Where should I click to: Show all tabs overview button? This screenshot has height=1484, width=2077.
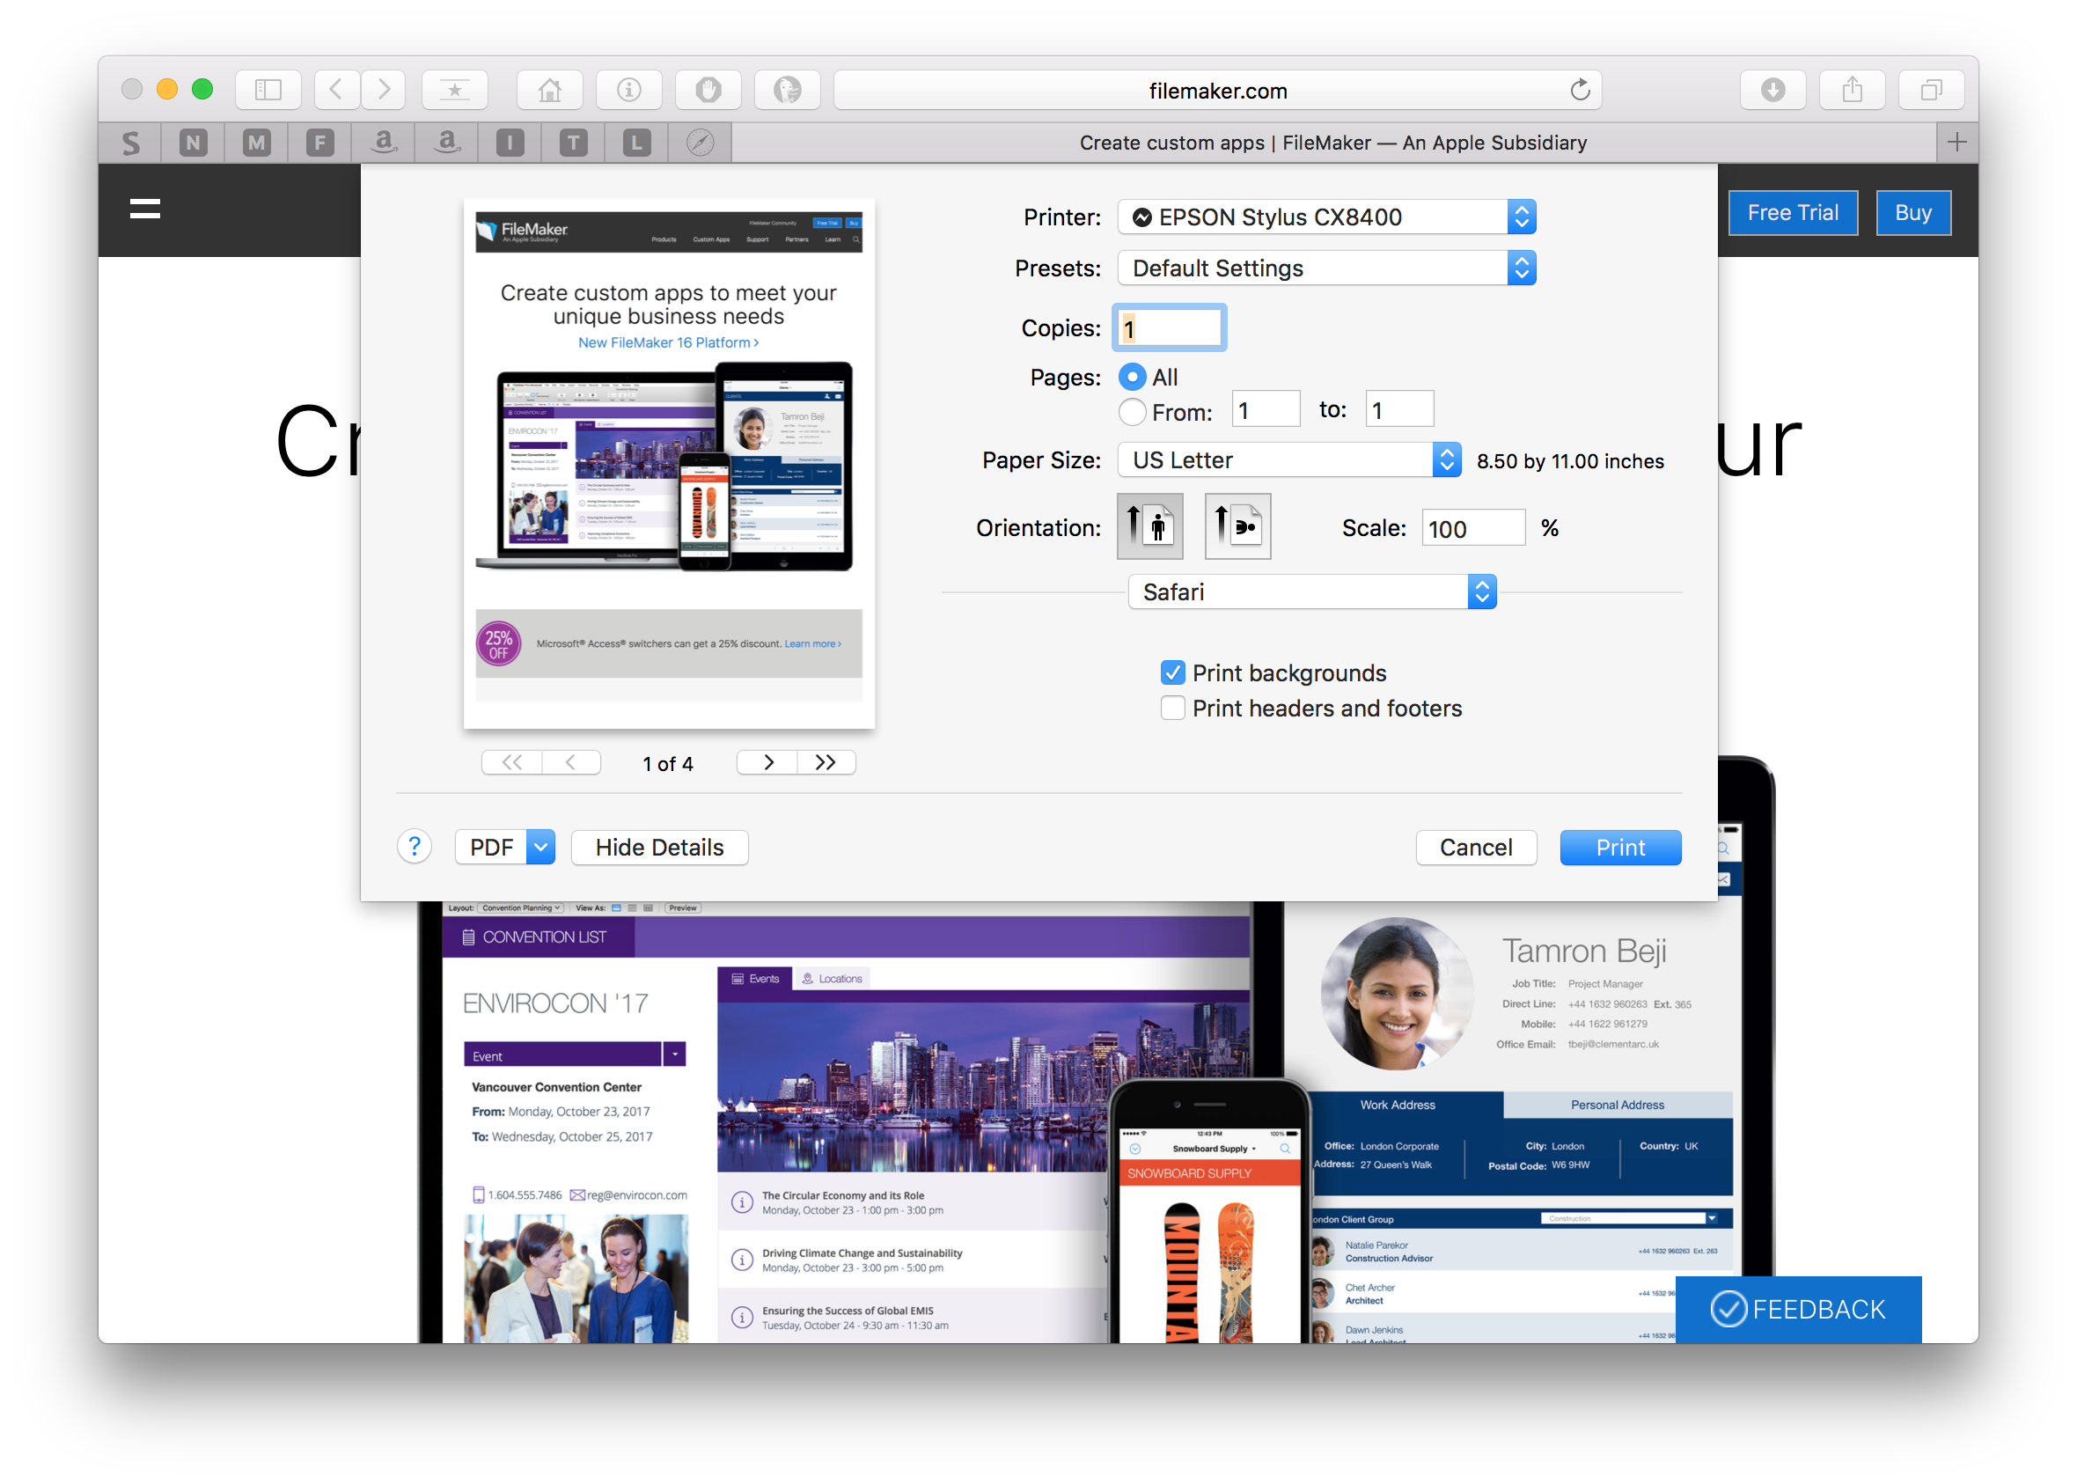tap(1931, 90)
